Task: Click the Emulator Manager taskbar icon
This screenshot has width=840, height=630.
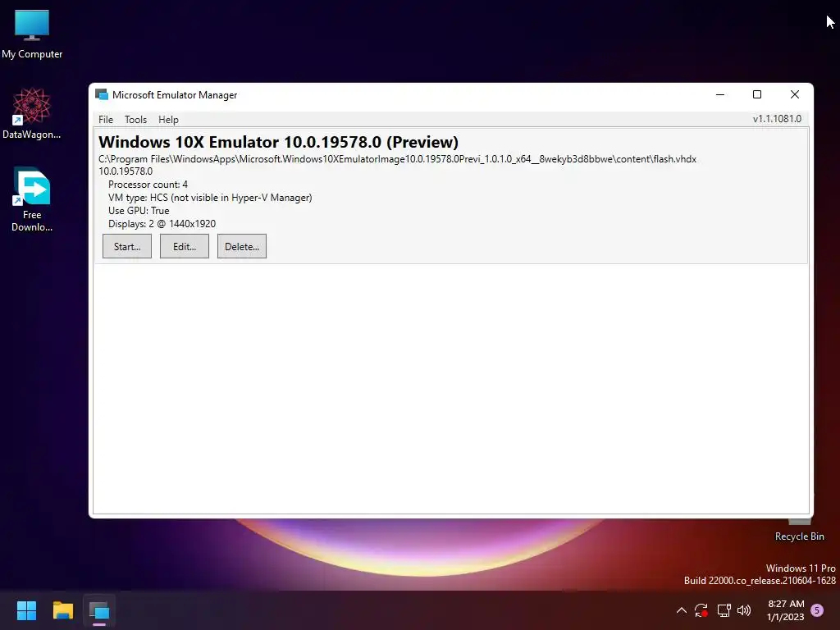Action: [99, 610]
